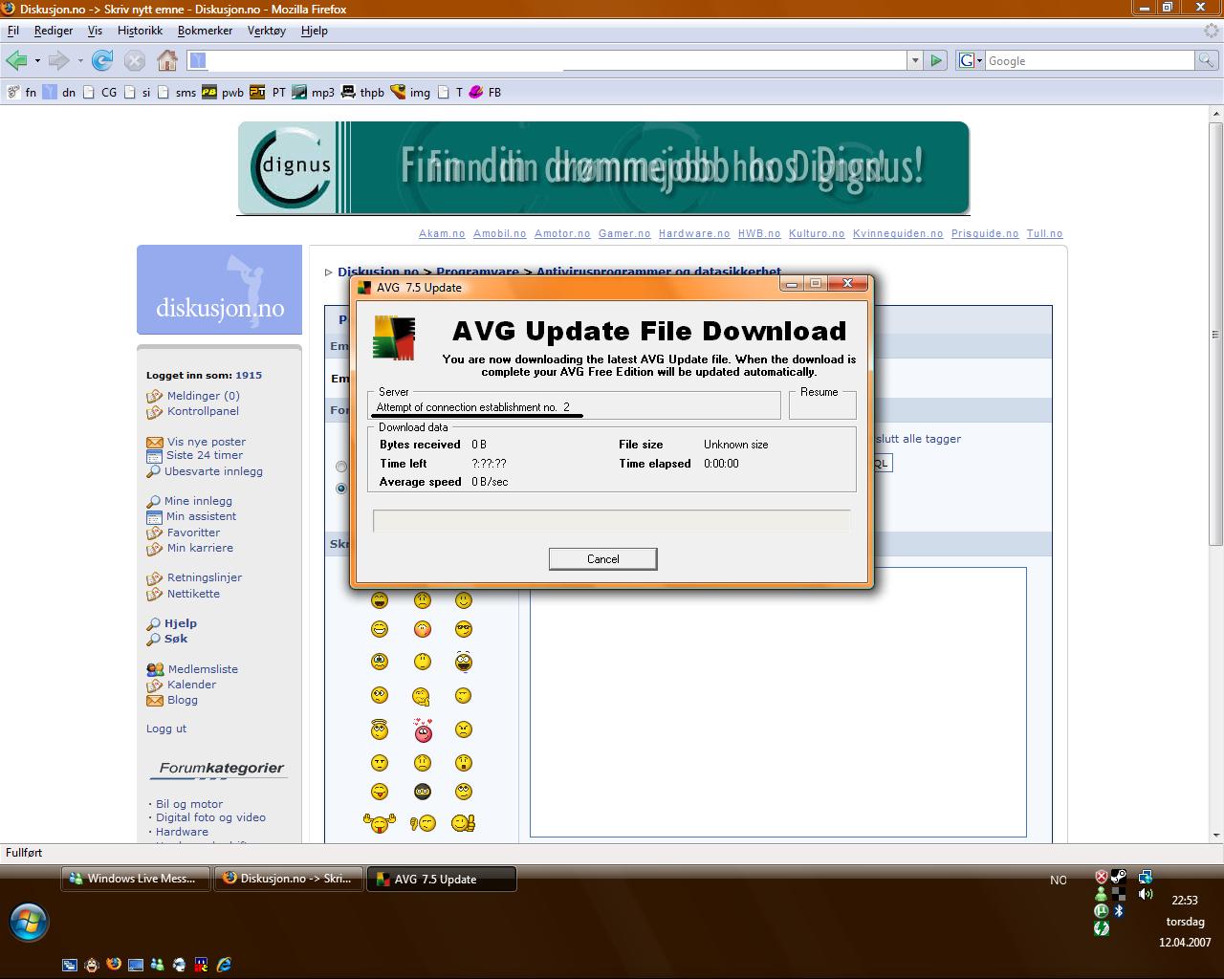Image resolution: width=1224 pixels, height=979 pixels.
Task: Click the username link 1915
Action: pos(249,376)
